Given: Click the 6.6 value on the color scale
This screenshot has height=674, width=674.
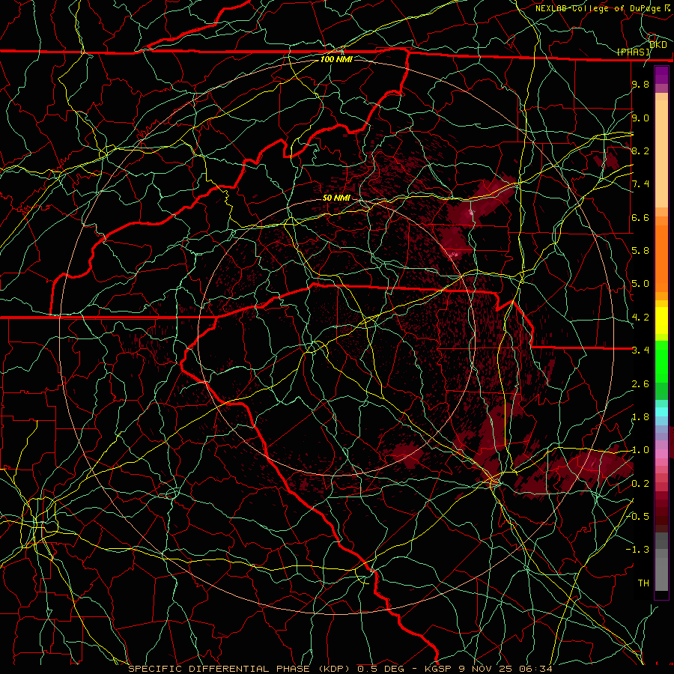Looking at the screenshot, I should [640, 217].
